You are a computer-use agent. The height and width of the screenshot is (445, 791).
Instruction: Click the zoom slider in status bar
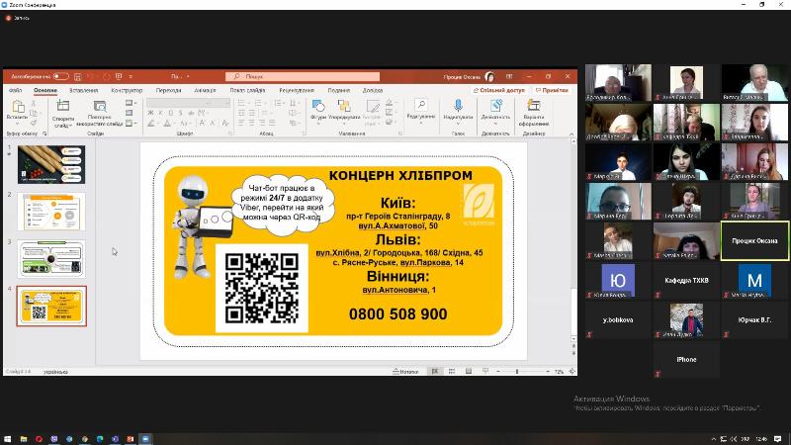517,372
